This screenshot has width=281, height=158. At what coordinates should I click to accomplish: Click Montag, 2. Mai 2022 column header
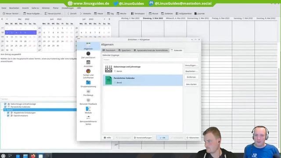pos(130,18)
